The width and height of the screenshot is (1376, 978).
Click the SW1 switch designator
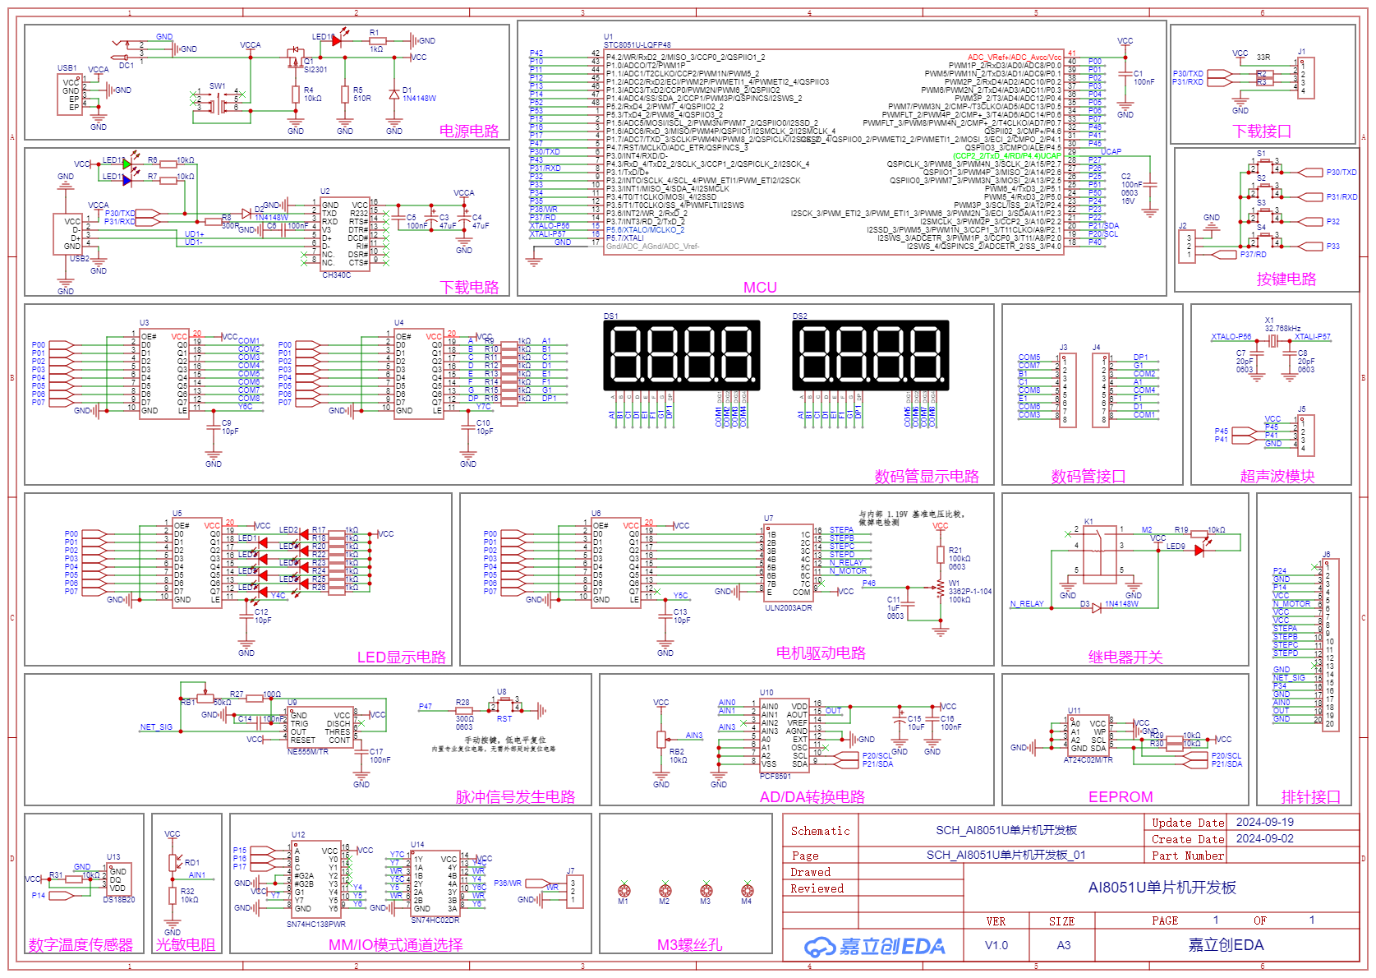(217, 85)
